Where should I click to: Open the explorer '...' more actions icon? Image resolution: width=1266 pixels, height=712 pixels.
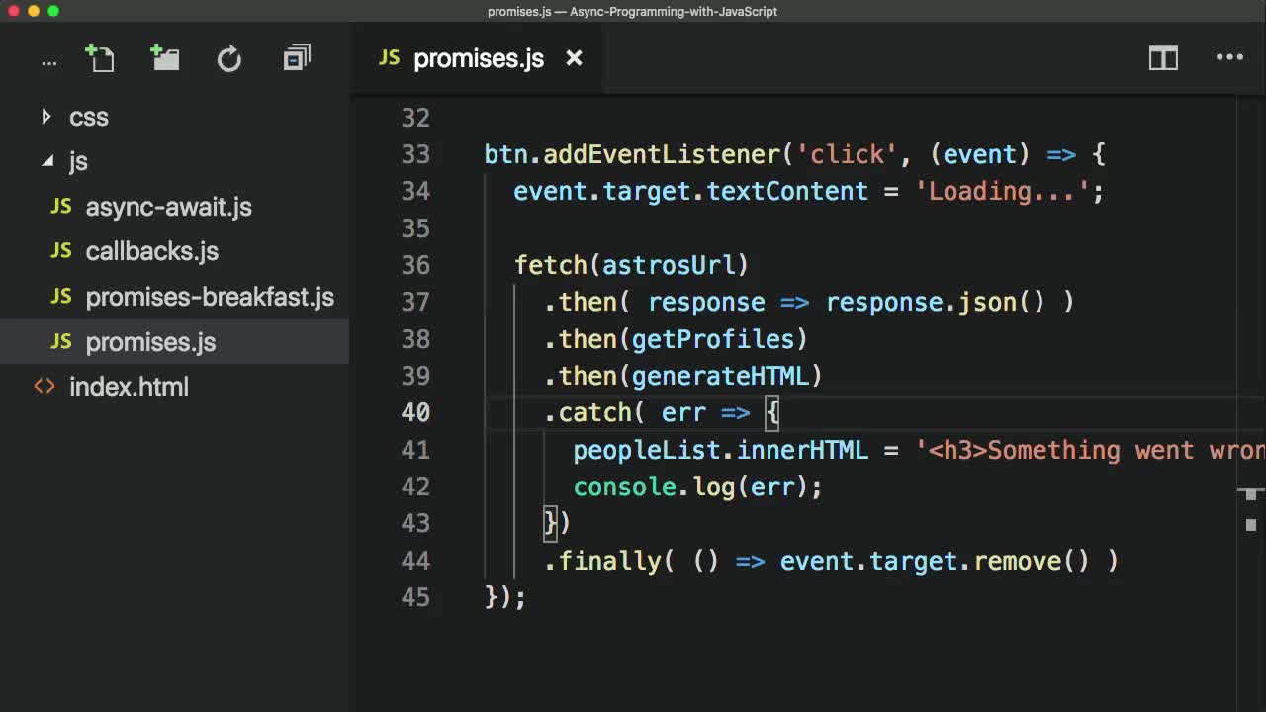48,59
